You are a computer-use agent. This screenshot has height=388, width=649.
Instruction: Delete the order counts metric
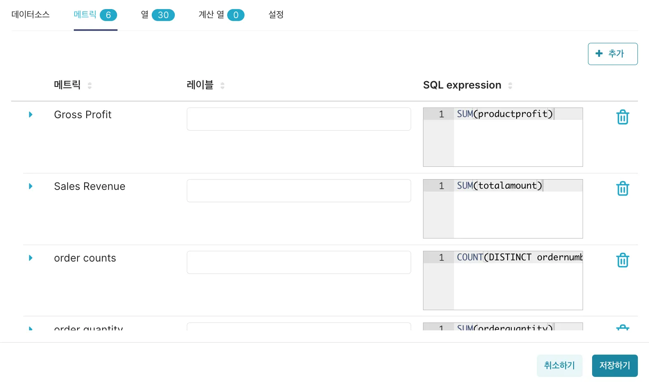[x=623, y=260]
